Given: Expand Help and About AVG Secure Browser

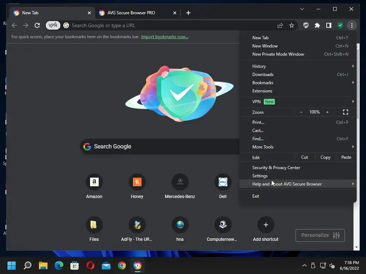Looking at the screenshot, I should click(298, 184).
